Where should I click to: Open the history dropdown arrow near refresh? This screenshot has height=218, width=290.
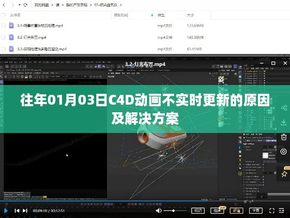click(x=20, y=5)
